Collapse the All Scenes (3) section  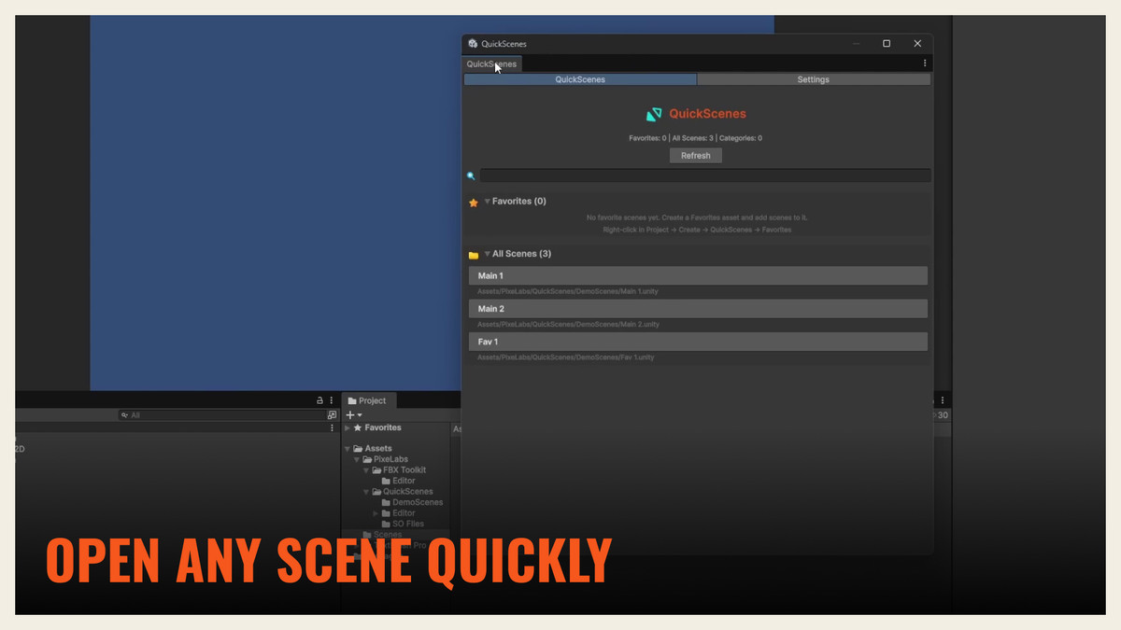487,253
